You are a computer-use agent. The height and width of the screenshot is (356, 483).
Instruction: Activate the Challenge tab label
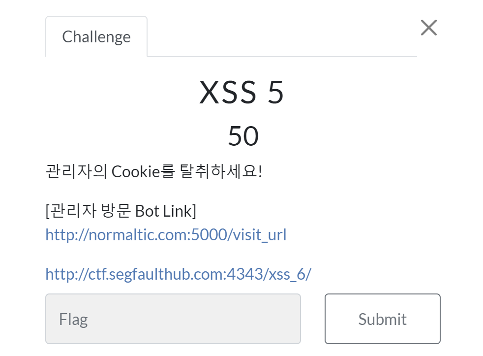coord(96,37)
